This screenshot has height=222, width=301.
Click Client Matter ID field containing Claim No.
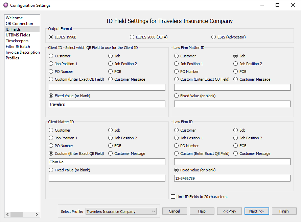[x=107, y=162]
